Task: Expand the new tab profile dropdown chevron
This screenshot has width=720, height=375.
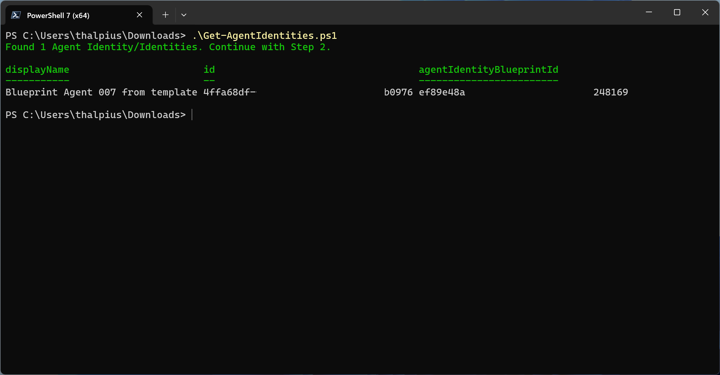Action: pyautogui.click(x=184, y=15)
